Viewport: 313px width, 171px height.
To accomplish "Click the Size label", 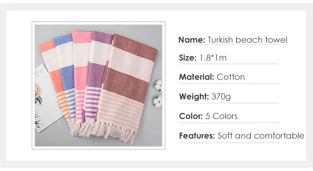I will click(x=188, y=58).
